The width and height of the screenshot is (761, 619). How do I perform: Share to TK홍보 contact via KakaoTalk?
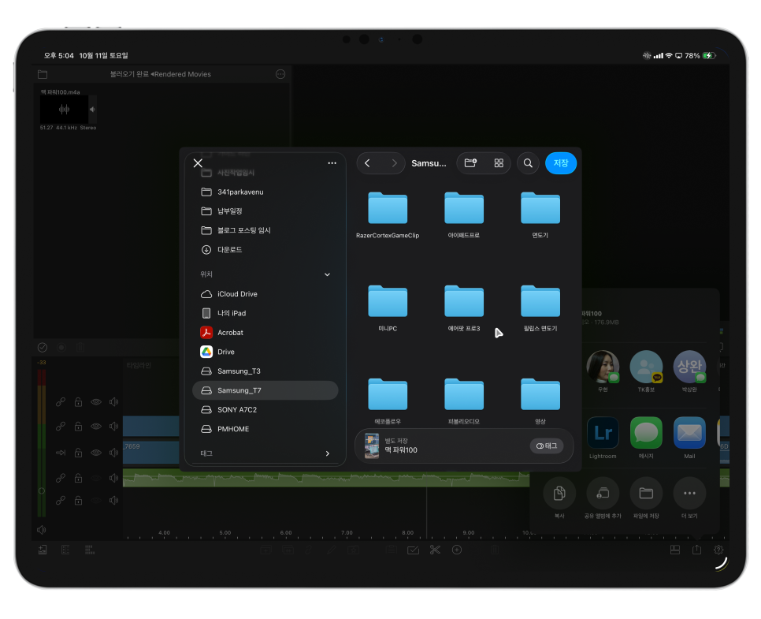646,371
